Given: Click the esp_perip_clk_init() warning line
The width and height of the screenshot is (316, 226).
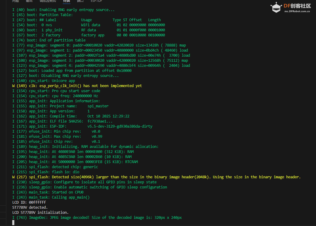Looking at the screenshot, I should (77, 86).
